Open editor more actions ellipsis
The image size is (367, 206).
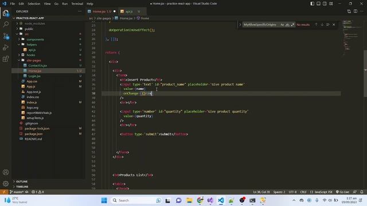click(x=362, y=11)
